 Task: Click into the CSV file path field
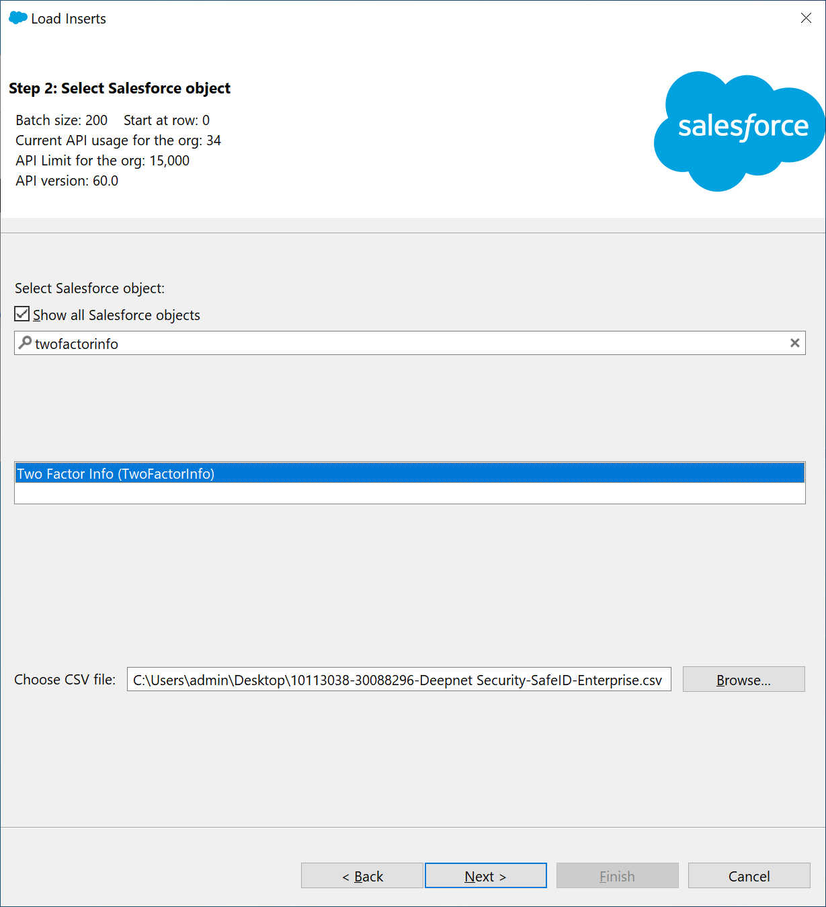[399, 680]
